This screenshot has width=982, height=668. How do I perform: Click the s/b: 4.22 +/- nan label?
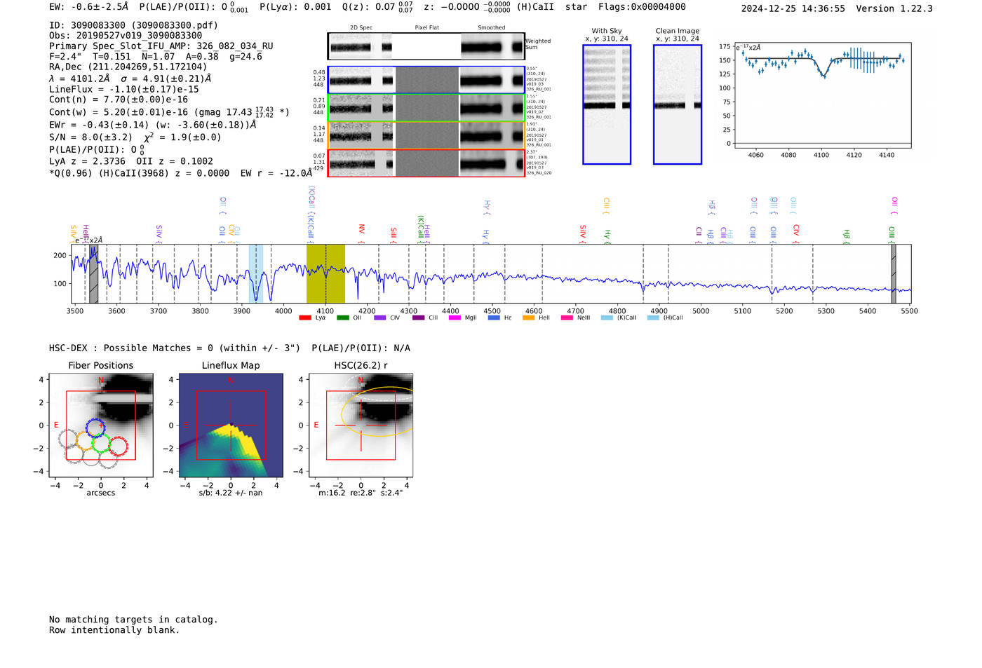[x=231, y=493]
